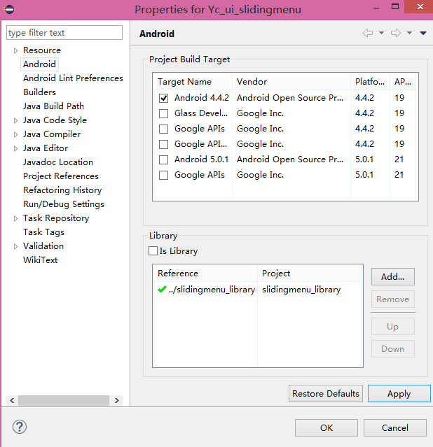
Task: Click the Remove library button
Action: coord(393,299)
